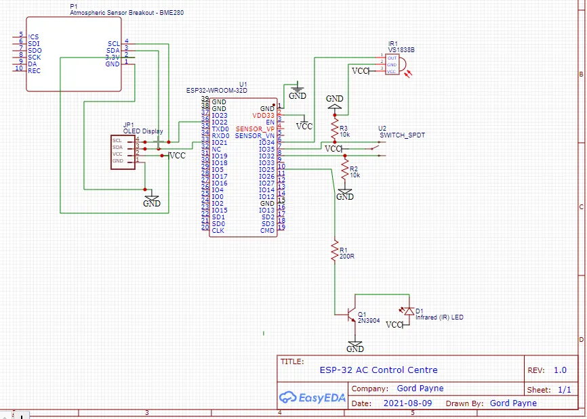Screen dimensions: 587x419
Task: Click the Infrared (IR) LED label
Action: tap(439, 317)
